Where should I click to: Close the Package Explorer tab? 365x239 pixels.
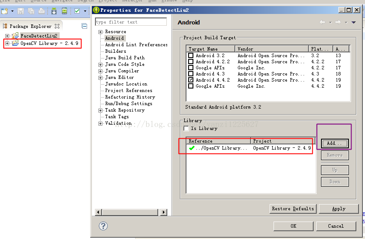click(57, 26)
